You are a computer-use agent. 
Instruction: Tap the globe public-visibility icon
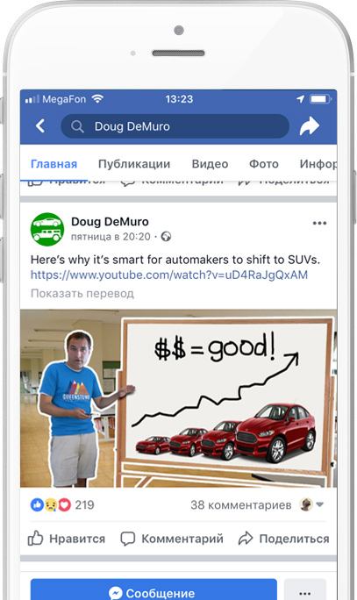tap(166, 237)
